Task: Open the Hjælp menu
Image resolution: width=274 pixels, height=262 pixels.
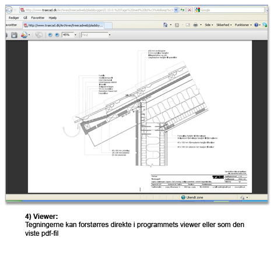Action: pos(52,18)
